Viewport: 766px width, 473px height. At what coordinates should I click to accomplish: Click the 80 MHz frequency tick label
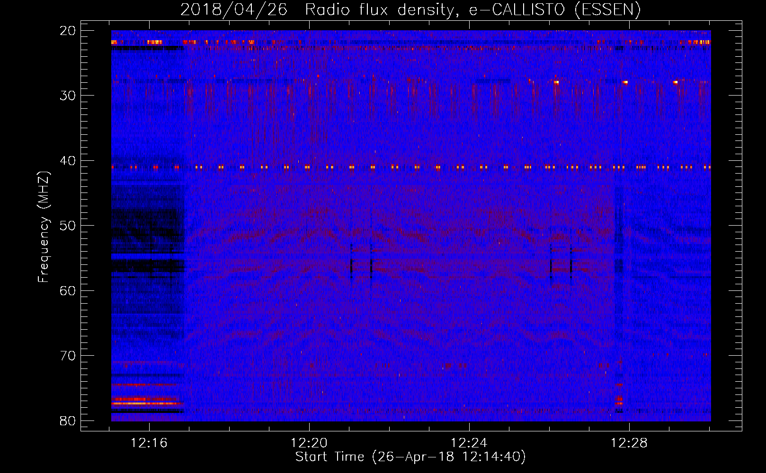68,421
